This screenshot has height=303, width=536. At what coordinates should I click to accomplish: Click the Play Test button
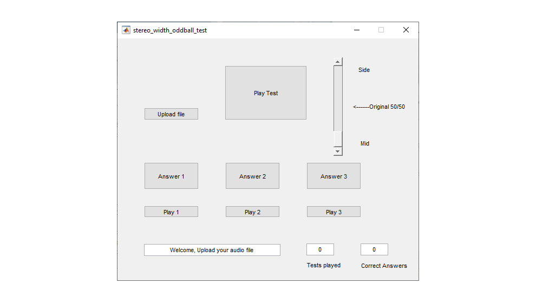(x=266, y=93)
